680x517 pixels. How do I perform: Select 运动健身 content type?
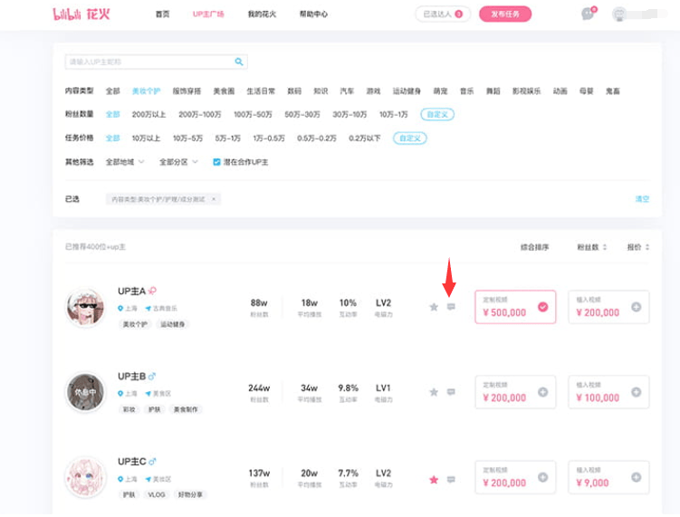[407, 91]
